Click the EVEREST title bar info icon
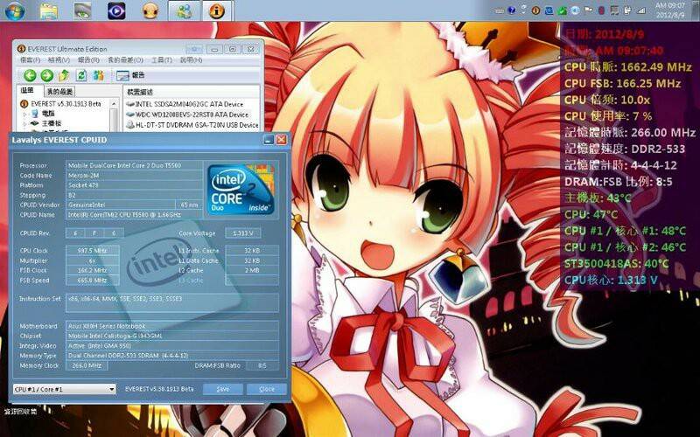The image size is (700, 437). pos(21,49)
